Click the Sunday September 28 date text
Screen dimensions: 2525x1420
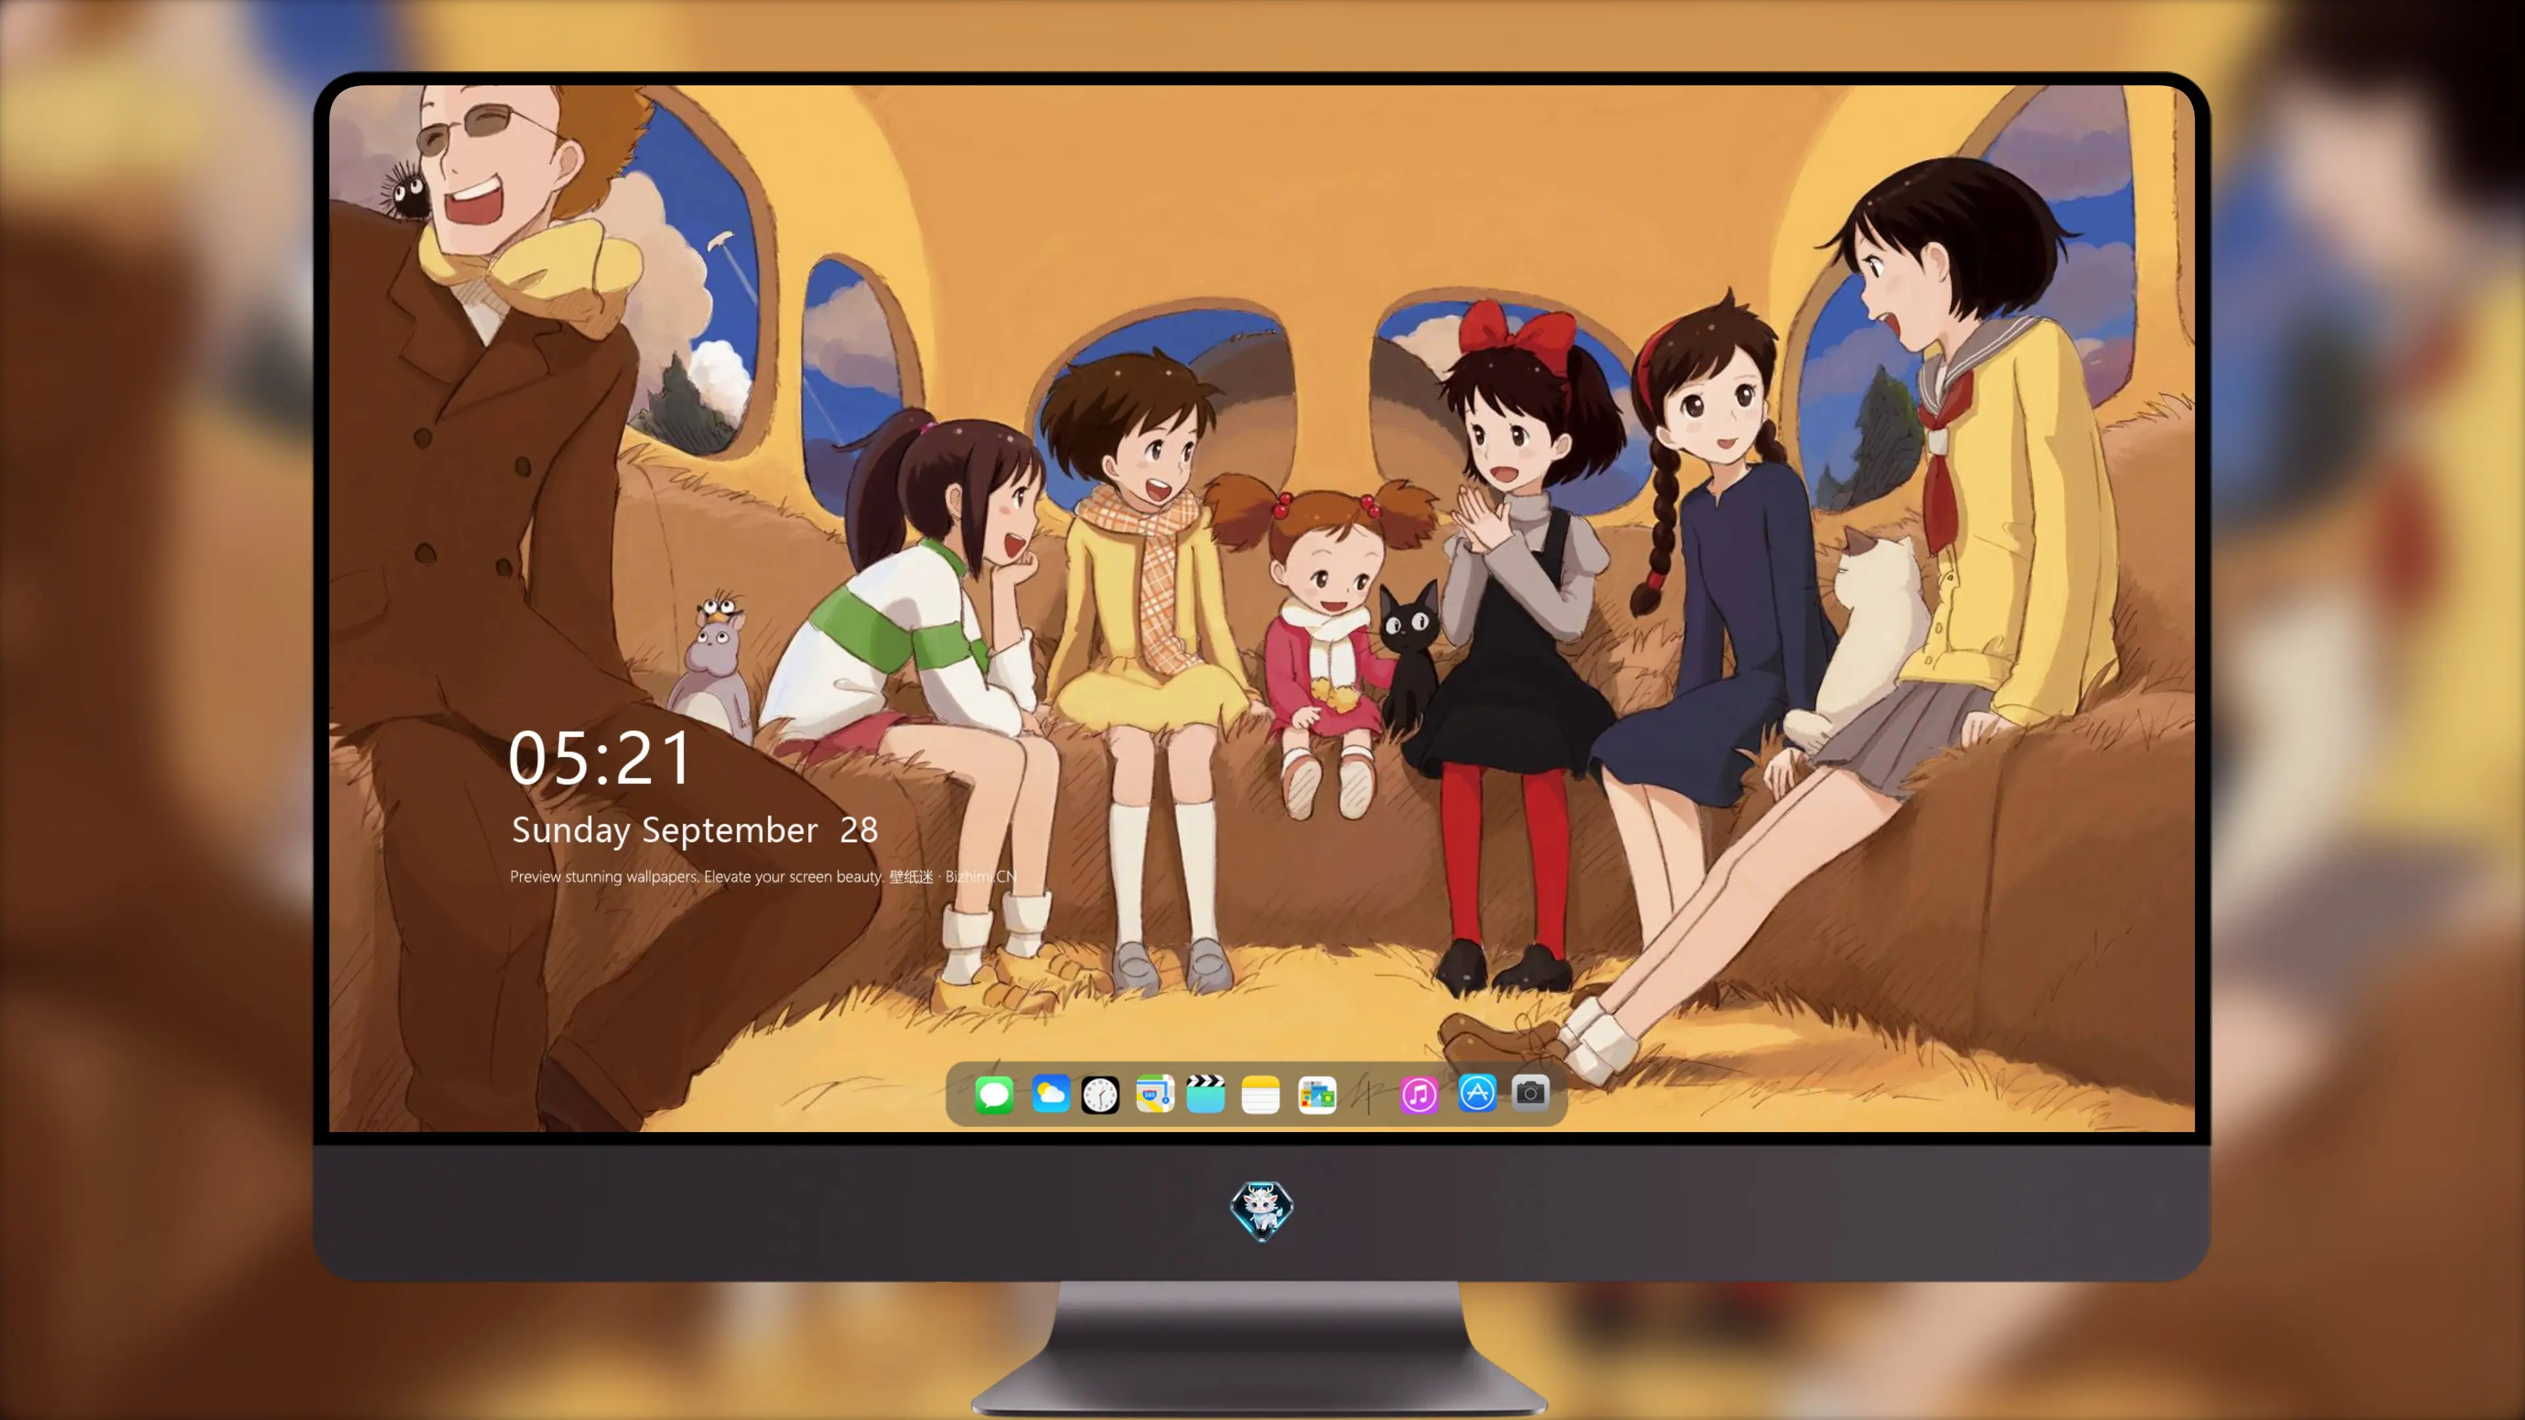[x=694, y=830]
